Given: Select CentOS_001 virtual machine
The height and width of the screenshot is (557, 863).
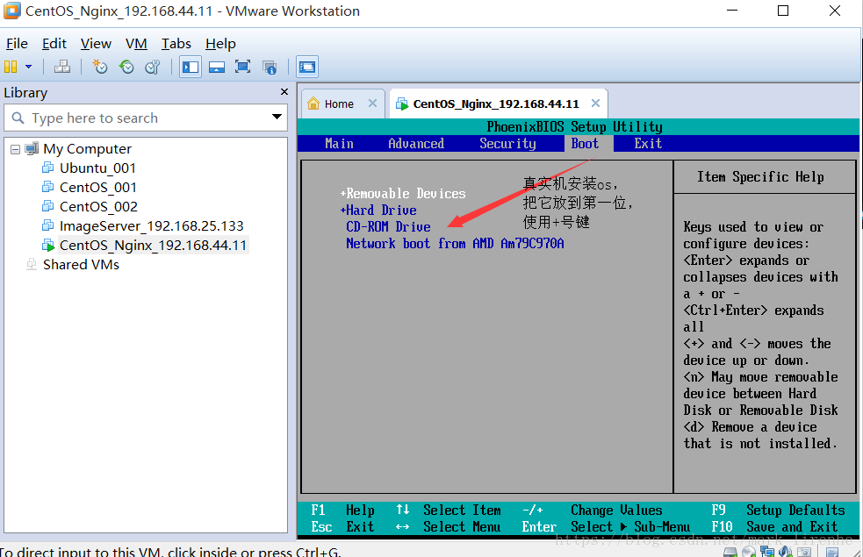Looking at the screenshot, I should (98, 188).
